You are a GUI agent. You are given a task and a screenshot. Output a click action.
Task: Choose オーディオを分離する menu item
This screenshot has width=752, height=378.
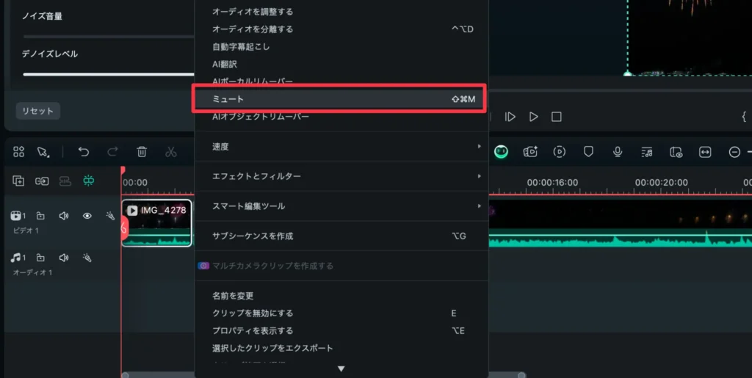click(339, 29)
